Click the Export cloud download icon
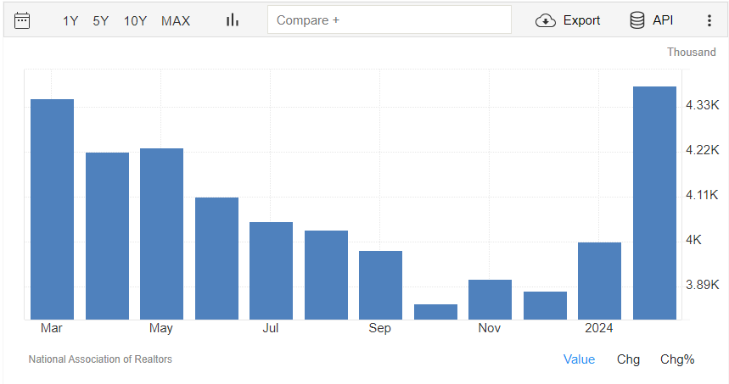The image size is (729, 384). coord(546,21)
